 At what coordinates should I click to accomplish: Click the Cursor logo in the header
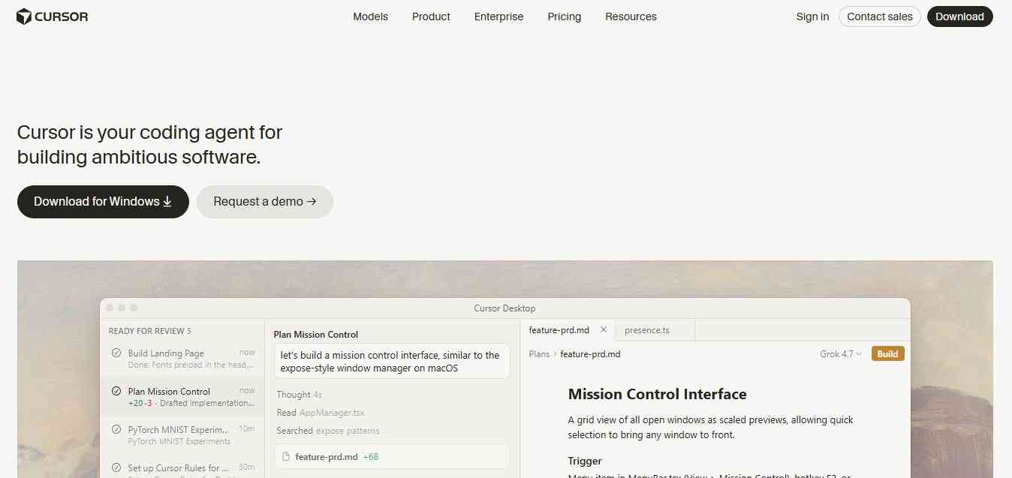click(x=53, y=17)
